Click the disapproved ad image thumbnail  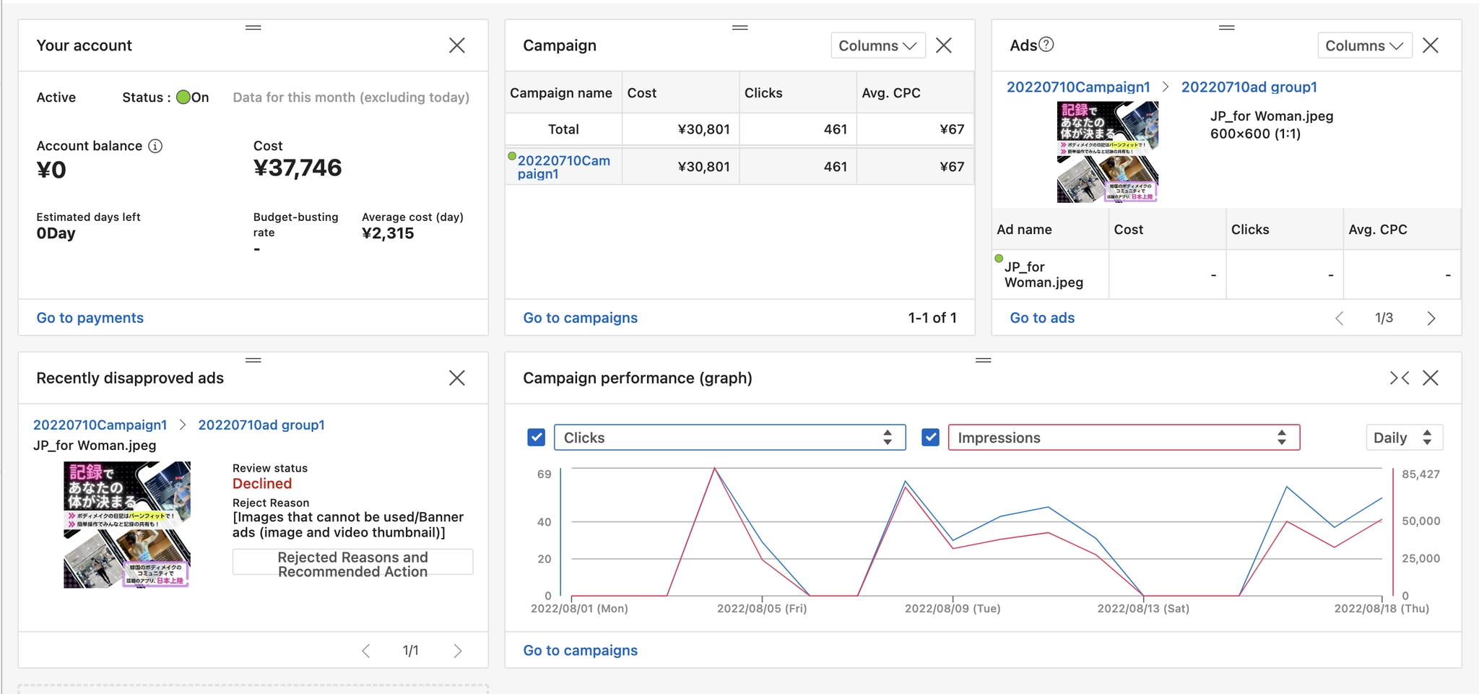[127, 525]
